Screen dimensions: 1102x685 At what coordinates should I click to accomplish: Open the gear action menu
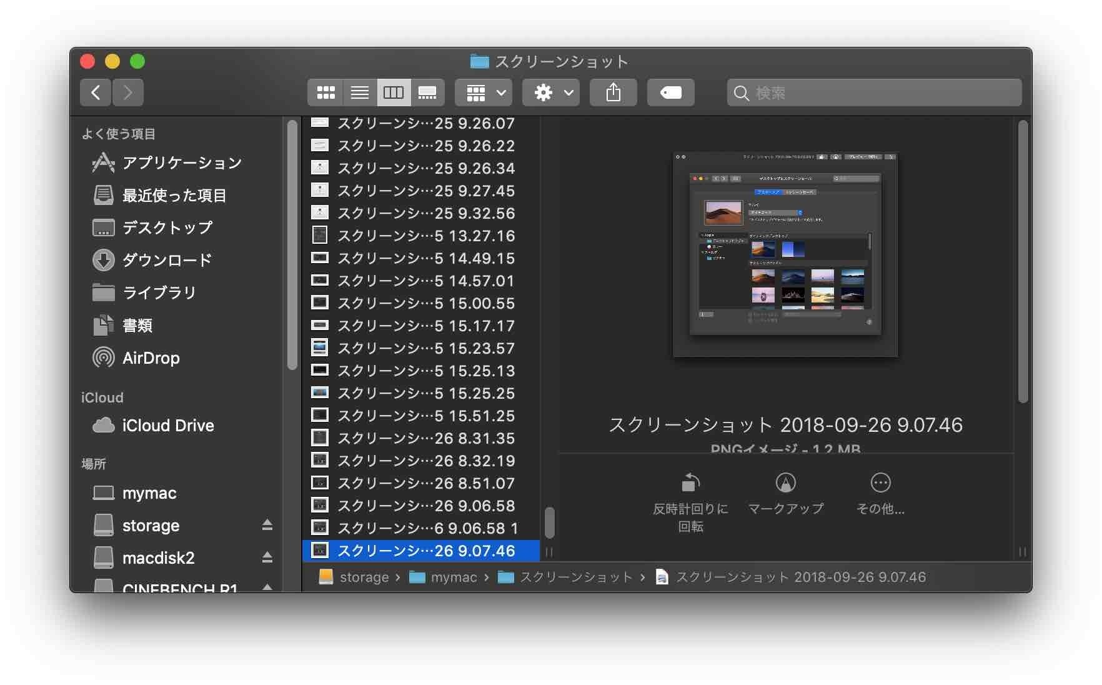[x=551, y=92]
